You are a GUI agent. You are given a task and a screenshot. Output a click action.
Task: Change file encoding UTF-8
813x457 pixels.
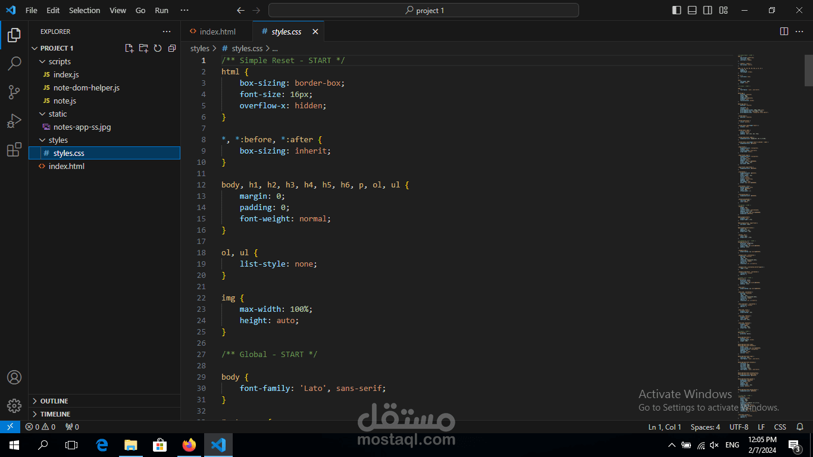(x=739, y=427)
